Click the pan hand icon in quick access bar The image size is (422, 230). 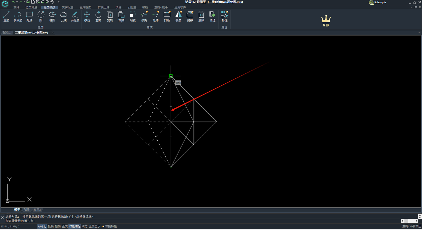click(52, 2)
